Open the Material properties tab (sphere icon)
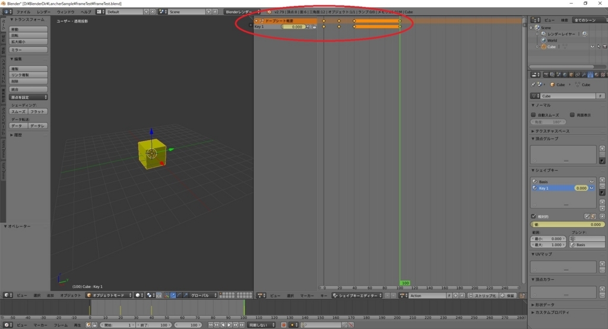Viewport: 608px width, 329px height. click(x=596, y=75)
